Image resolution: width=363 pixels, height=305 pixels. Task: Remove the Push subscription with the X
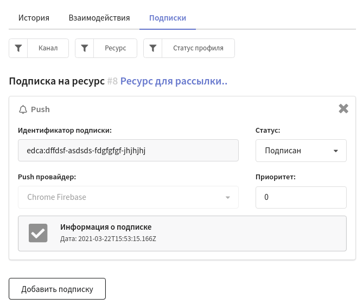(x=343, y=108)
